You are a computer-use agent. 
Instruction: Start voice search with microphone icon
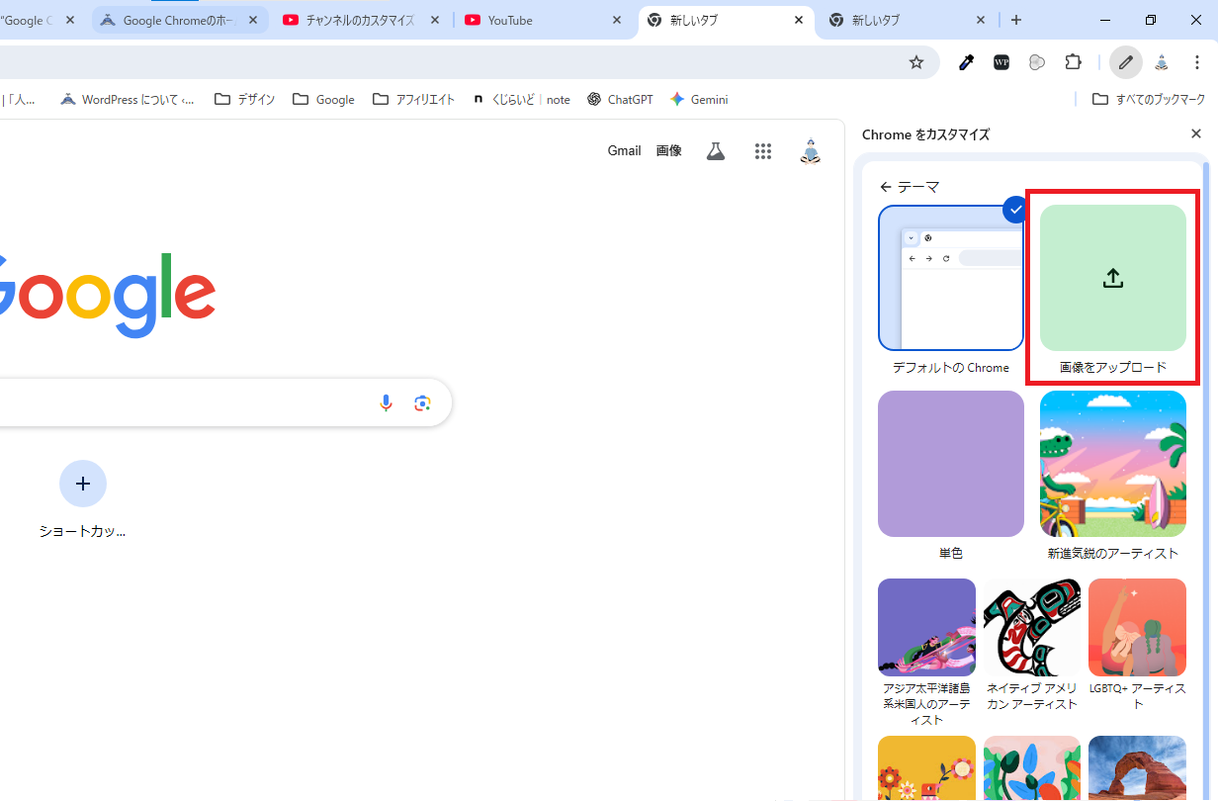387,402
